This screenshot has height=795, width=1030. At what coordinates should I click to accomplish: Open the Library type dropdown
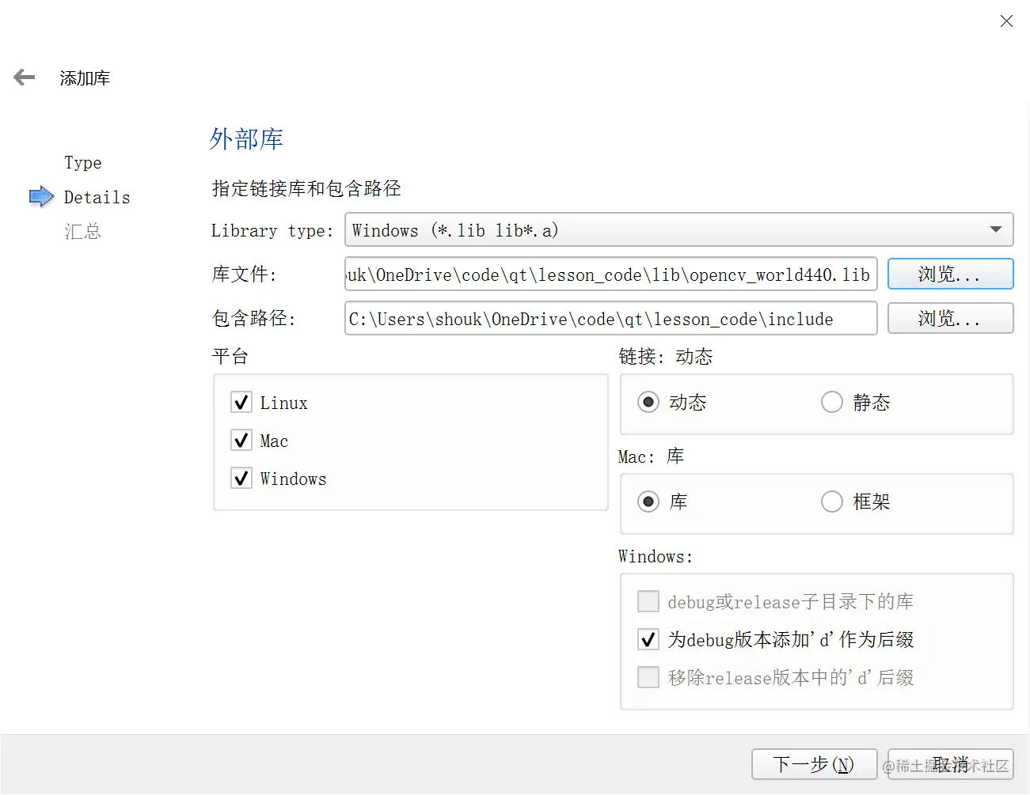pyautogui.click(x=678, y=230)
